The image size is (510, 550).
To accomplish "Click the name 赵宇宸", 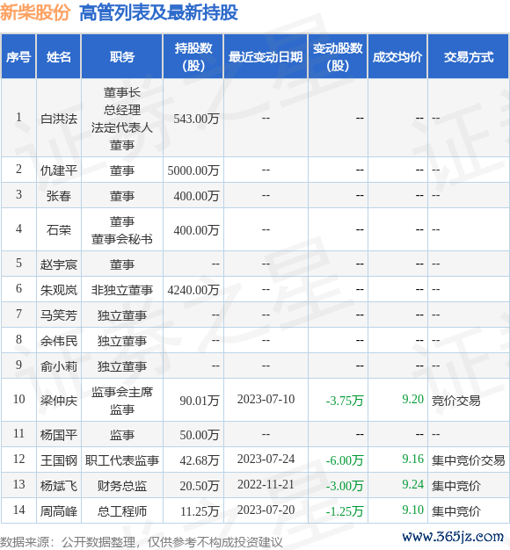I will 59,264.
